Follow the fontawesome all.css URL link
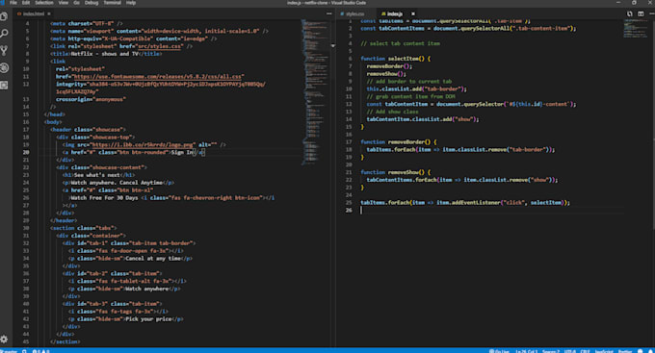 157,77
